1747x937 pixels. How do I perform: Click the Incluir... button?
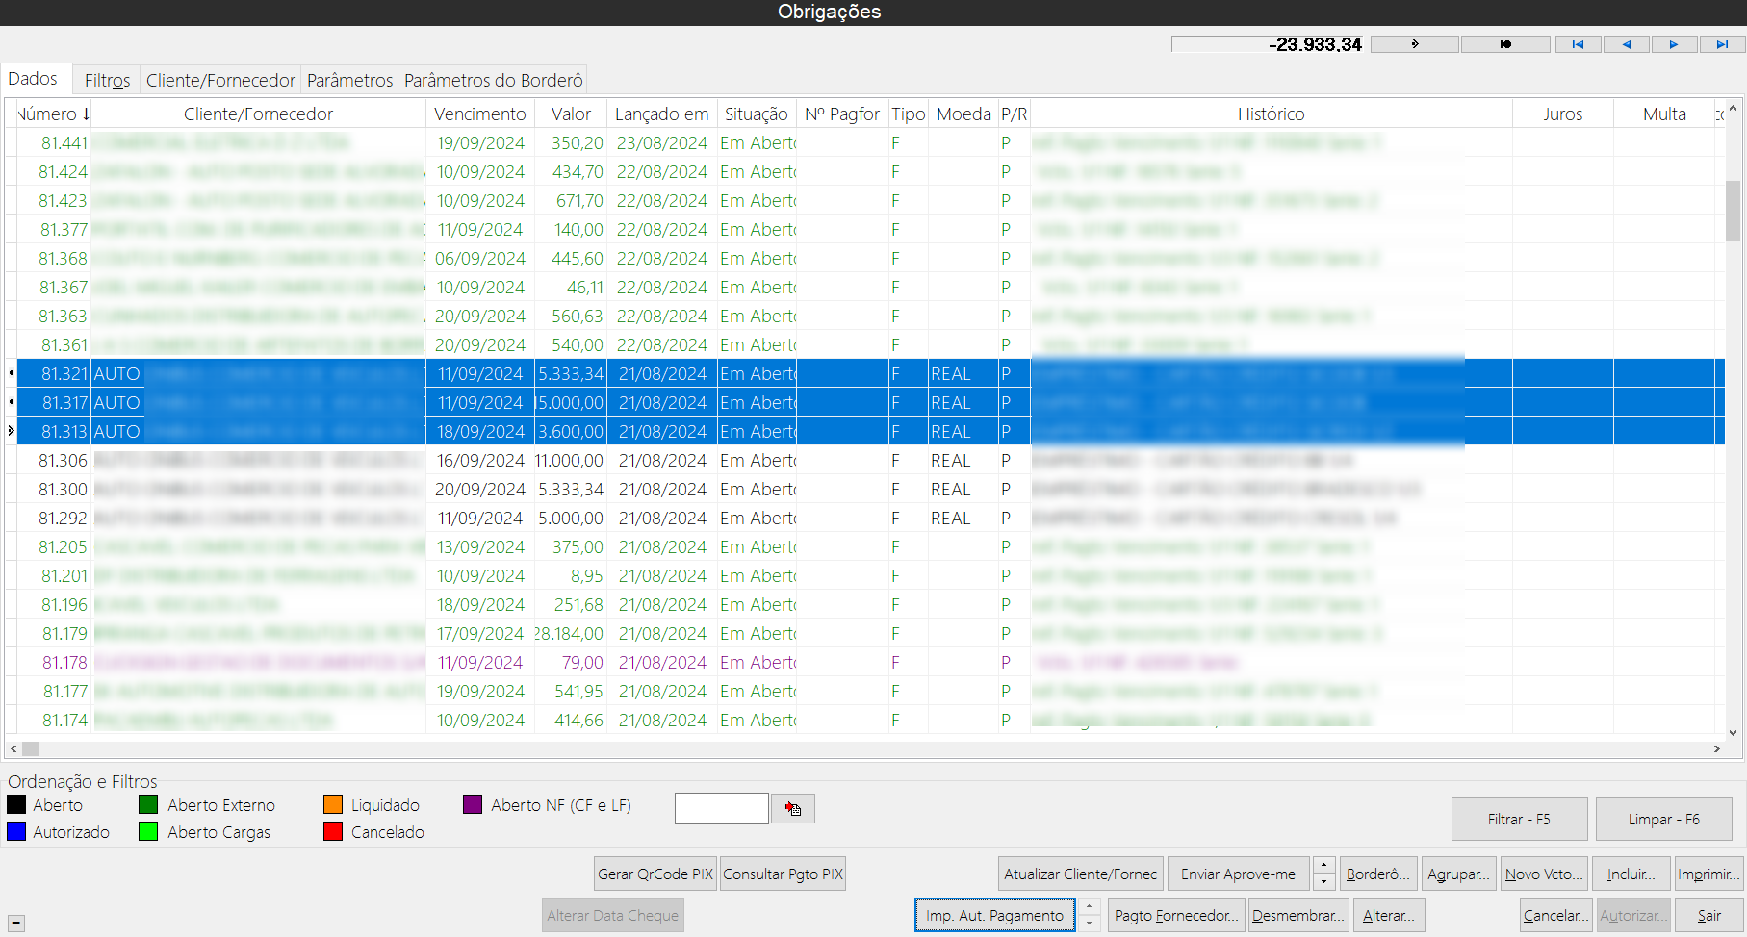[1631, 874]
